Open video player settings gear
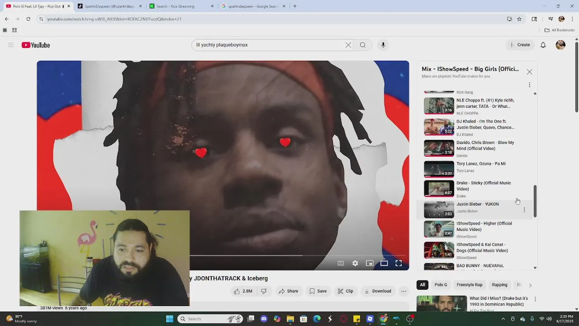This screenshot has width=579, height=326. tap(355, 263)
